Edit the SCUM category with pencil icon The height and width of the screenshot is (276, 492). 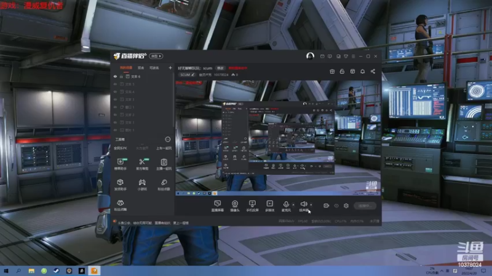tap(193, 75)
